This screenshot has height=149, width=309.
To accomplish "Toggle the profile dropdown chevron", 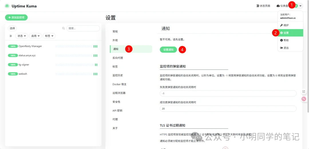I will [x=300, y=6].
